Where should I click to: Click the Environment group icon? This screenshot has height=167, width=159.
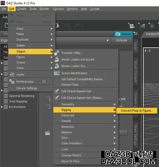[x=6, y=107]
